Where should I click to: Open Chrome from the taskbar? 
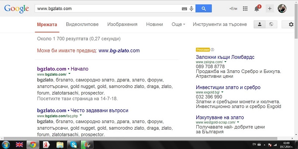click(x=33, y=145)
